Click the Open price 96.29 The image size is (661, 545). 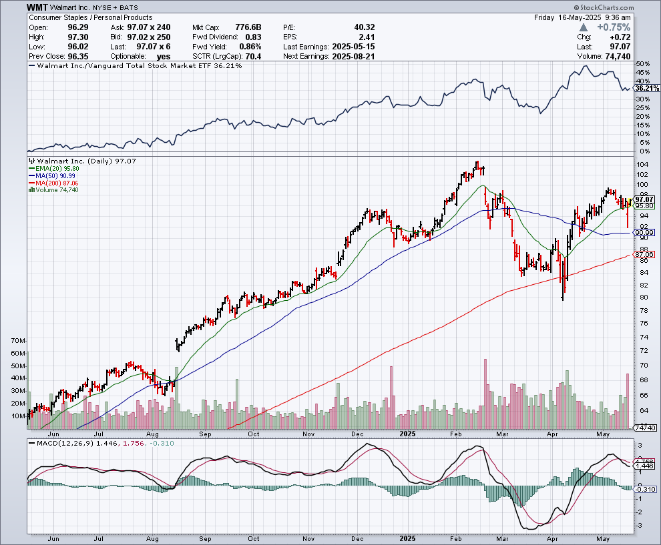pyautogui.click(x=78, y=27)
